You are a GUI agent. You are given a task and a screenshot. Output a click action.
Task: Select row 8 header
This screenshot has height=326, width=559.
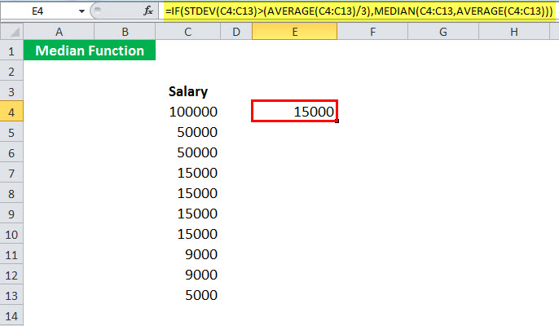(x=11, y=194)
